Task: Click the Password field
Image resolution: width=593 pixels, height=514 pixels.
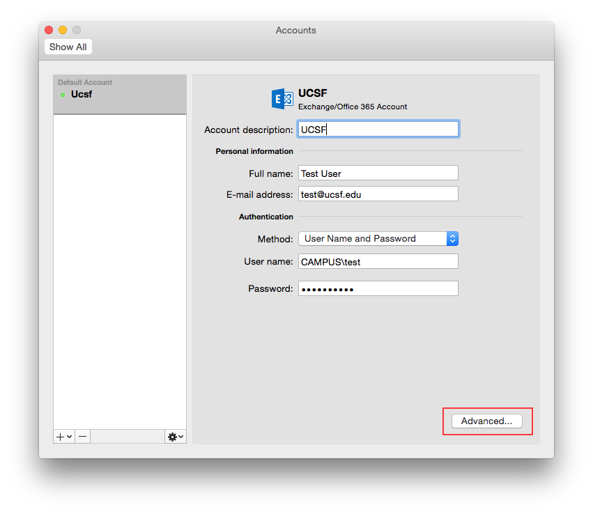Action: click(378, 288)
